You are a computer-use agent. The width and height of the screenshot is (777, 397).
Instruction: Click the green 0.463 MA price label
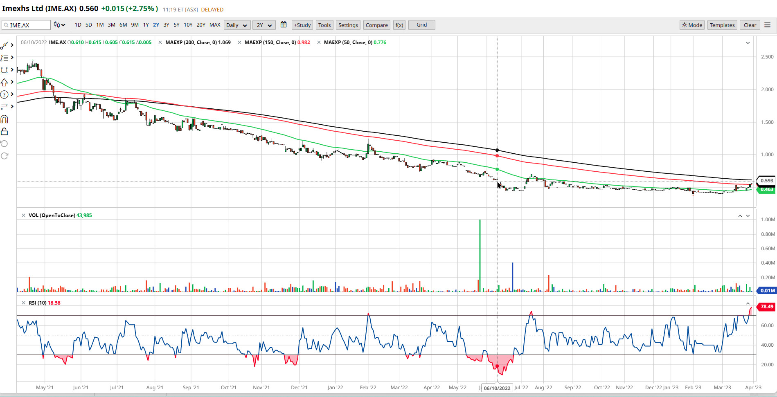[766, 190]
